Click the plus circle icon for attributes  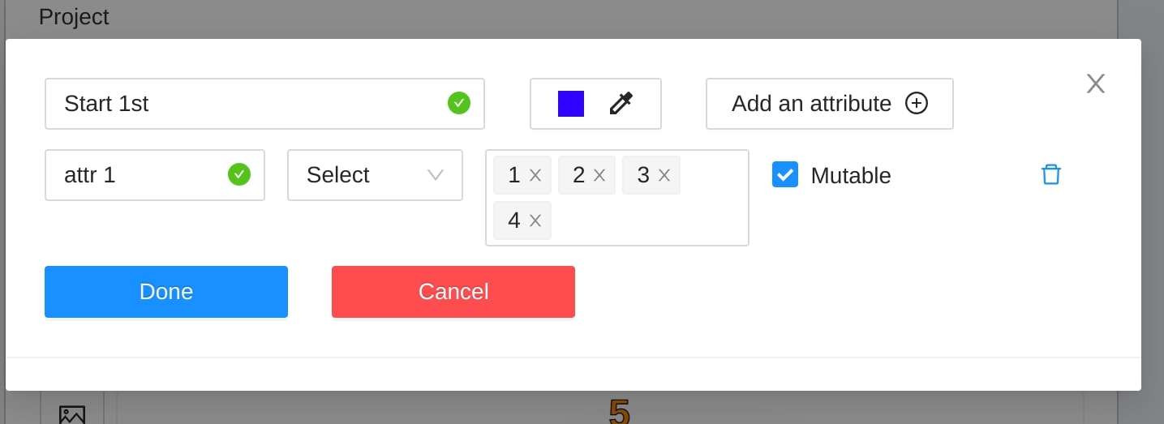[x=917, y=104]
